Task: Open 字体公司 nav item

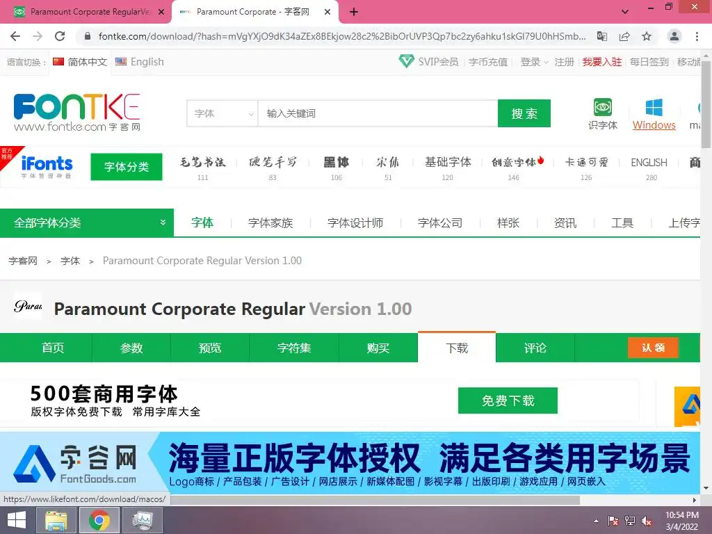Action: (440, 223)
